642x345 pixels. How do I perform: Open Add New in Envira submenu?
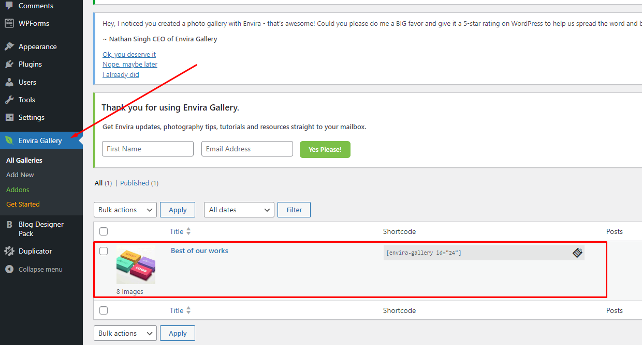(x=20, y=175)
